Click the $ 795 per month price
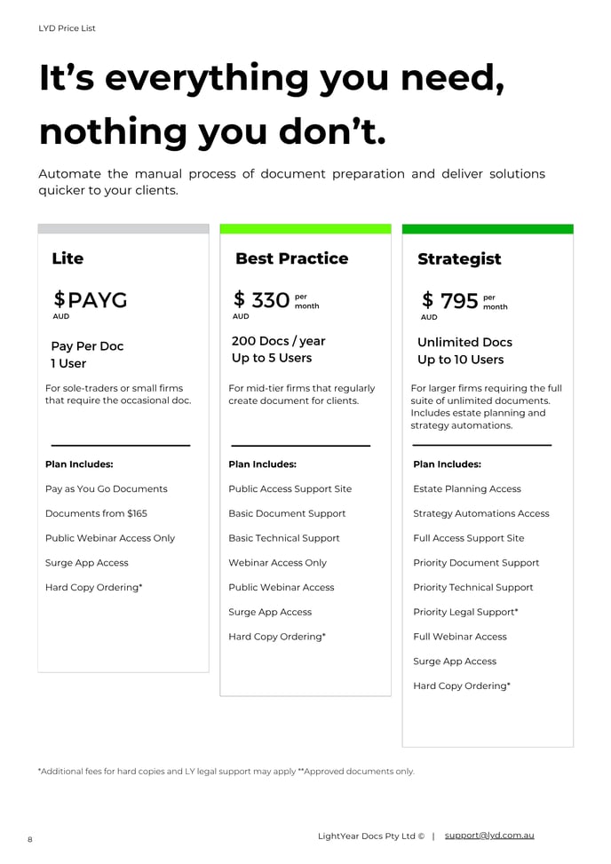This screenshot has height=864, width=611. 464,301
